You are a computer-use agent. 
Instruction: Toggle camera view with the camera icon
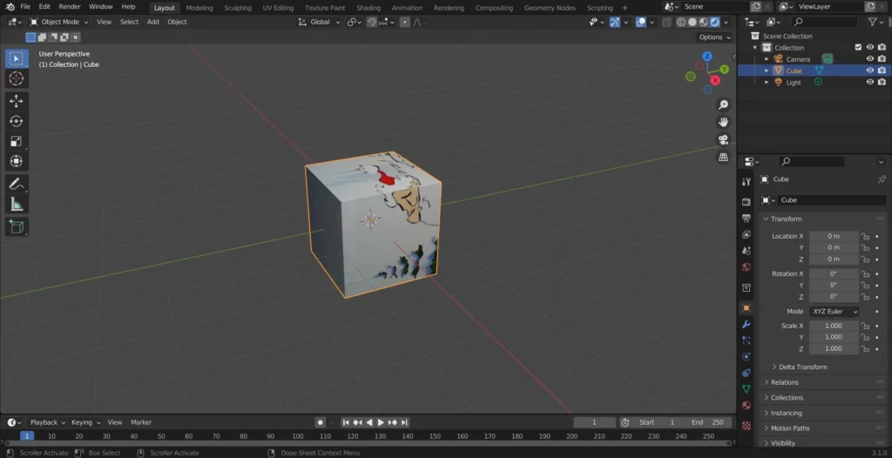pos(723,140)
